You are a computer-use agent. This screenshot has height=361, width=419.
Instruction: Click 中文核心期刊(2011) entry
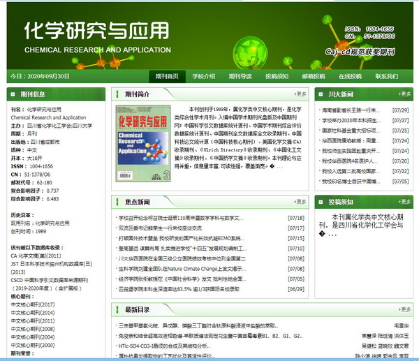[33, 321]
